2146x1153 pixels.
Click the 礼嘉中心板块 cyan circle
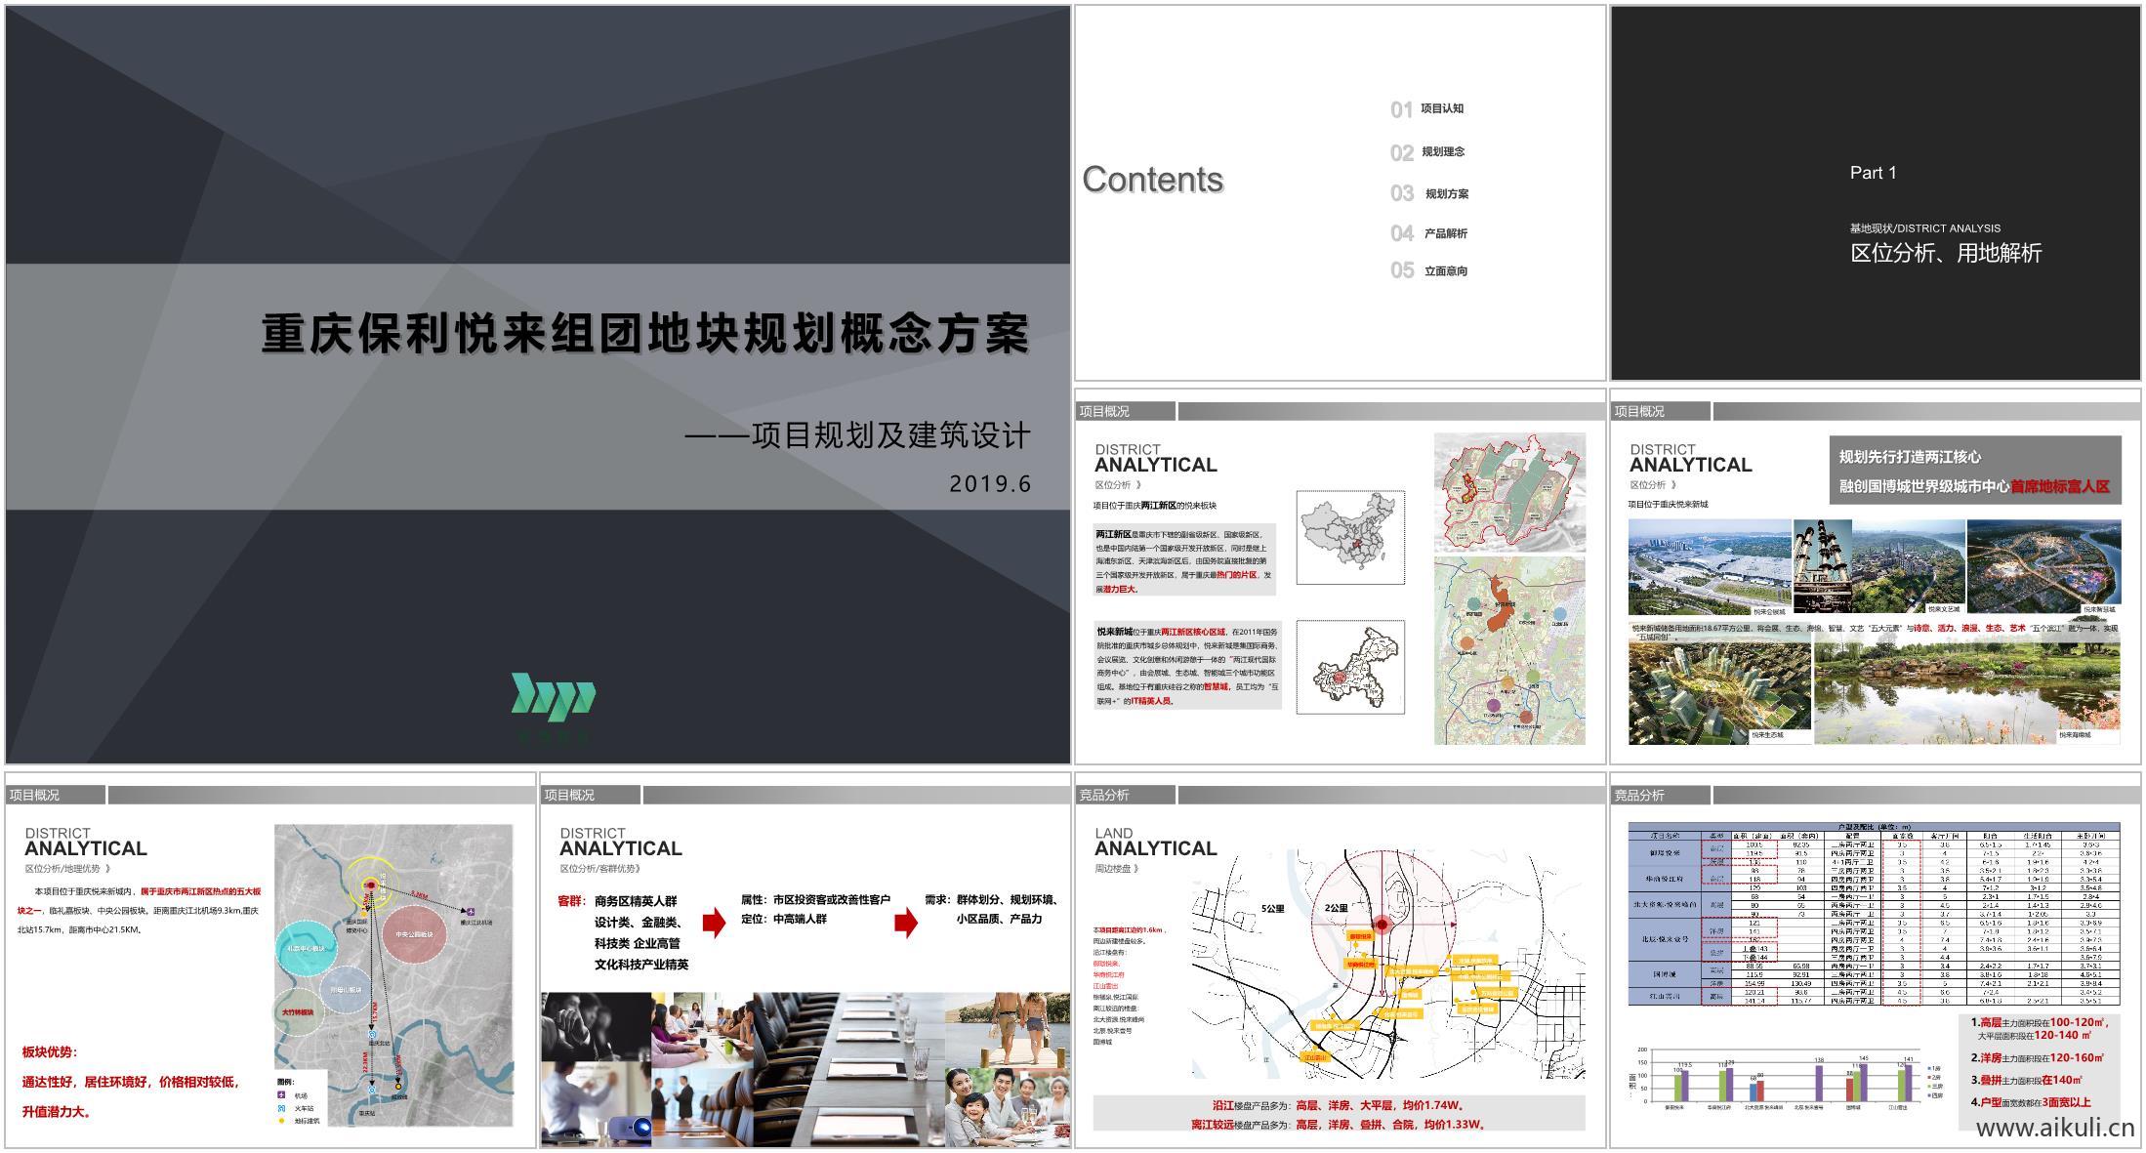pos(306,948)
